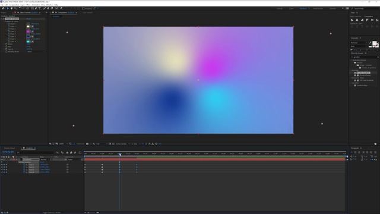Toggle the Opacity stopwatch
The width and height of the screenshot is (380, 214).
(x=7, y=49)
